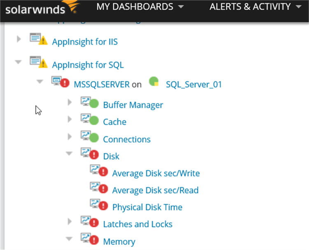Collapse the Disk node
The height and width of the screenshot is (250, 309).
[69, 153]
